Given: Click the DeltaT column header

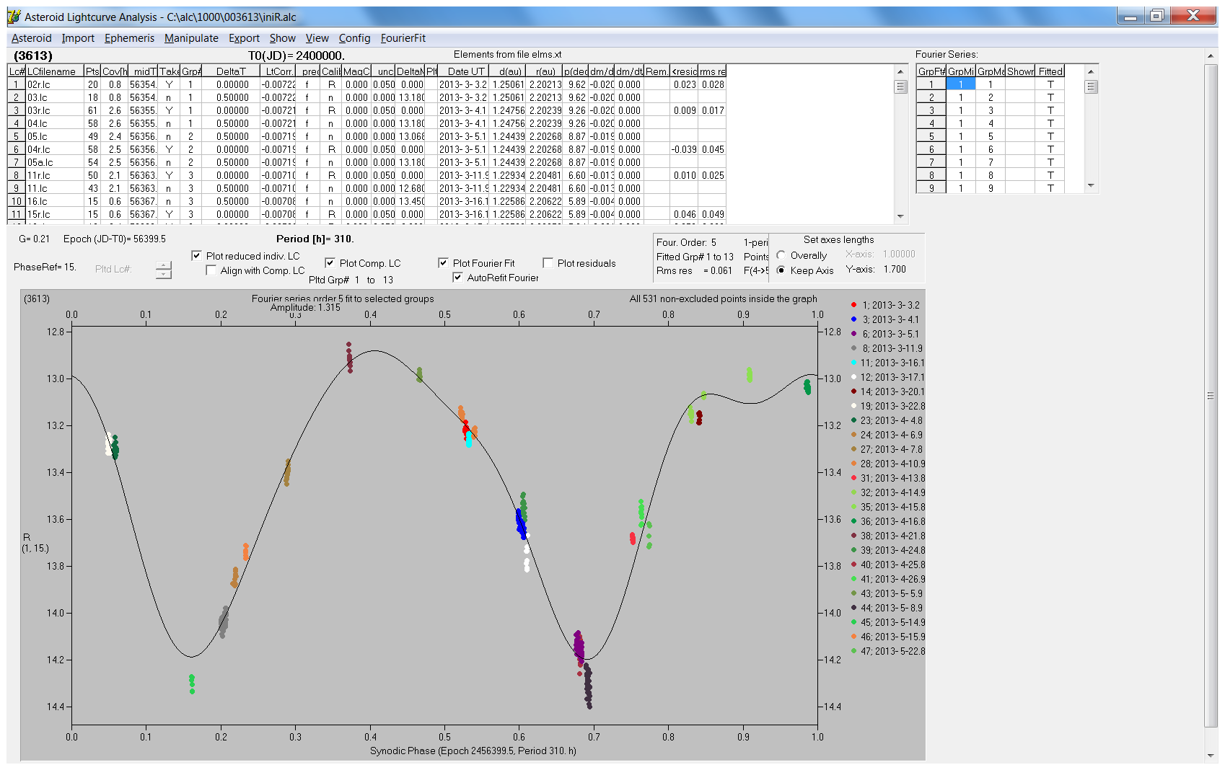Looking at the screenshot, I should click(231, 71).
